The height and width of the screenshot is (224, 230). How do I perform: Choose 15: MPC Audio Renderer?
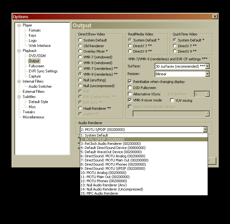pos(144,193)
